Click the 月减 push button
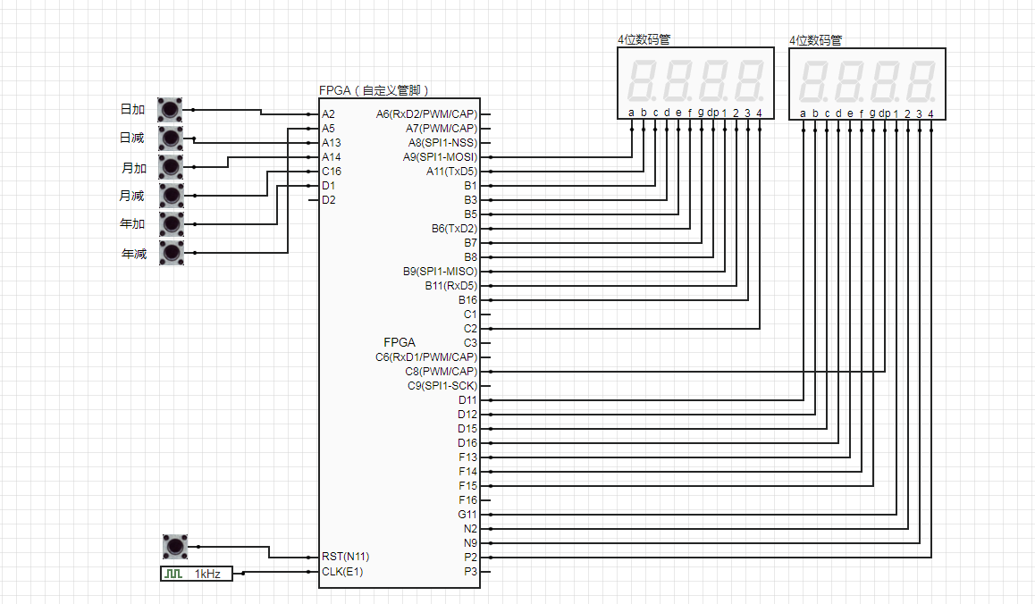The image size is (1035, 604). 172,196
